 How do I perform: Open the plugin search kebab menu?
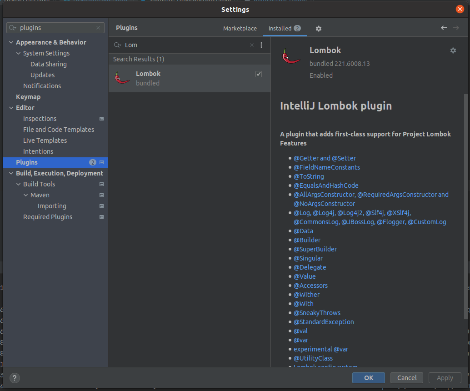point(261,45)
